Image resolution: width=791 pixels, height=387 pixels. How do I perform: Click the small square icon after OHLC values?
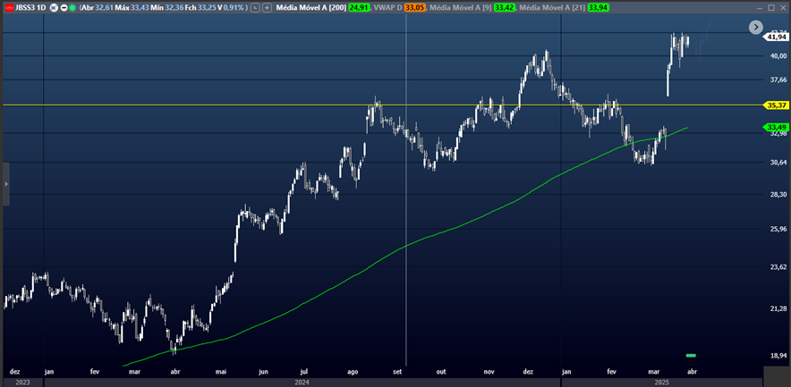click(257, 7)
